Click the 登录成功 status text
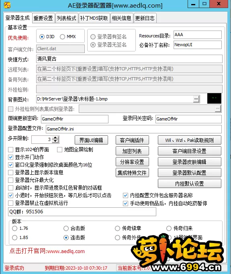Viewport: 231px width, 274px height. [14, 268]
